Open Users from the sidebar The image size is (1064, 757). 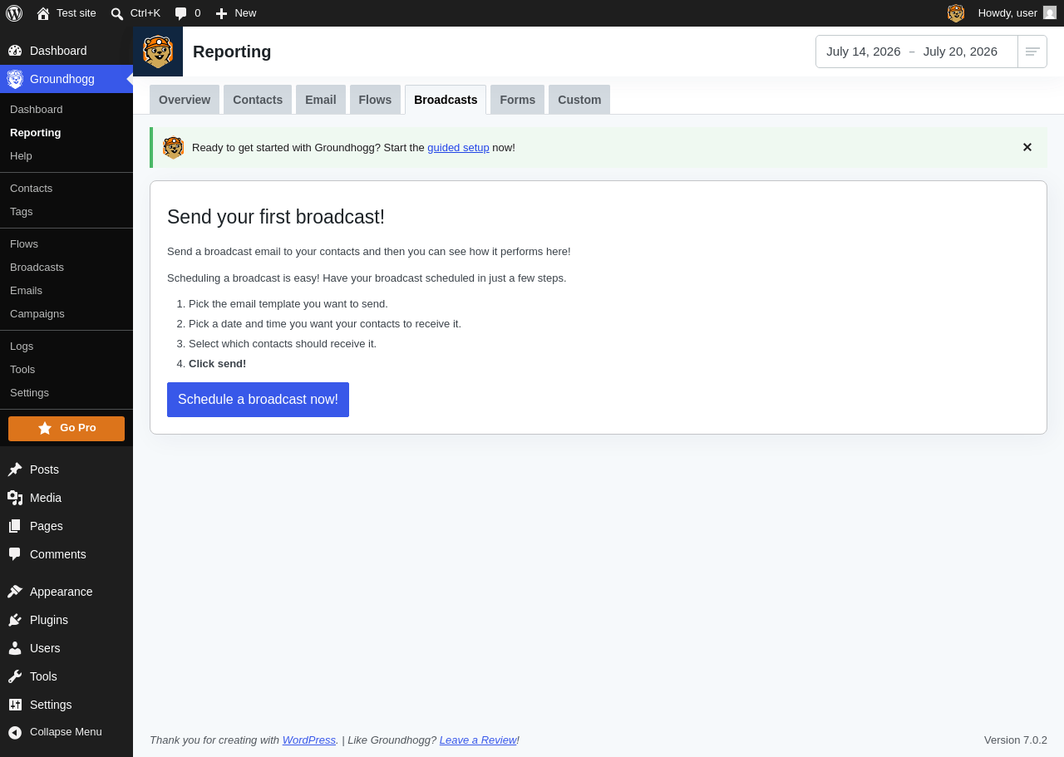coord(66,648)
